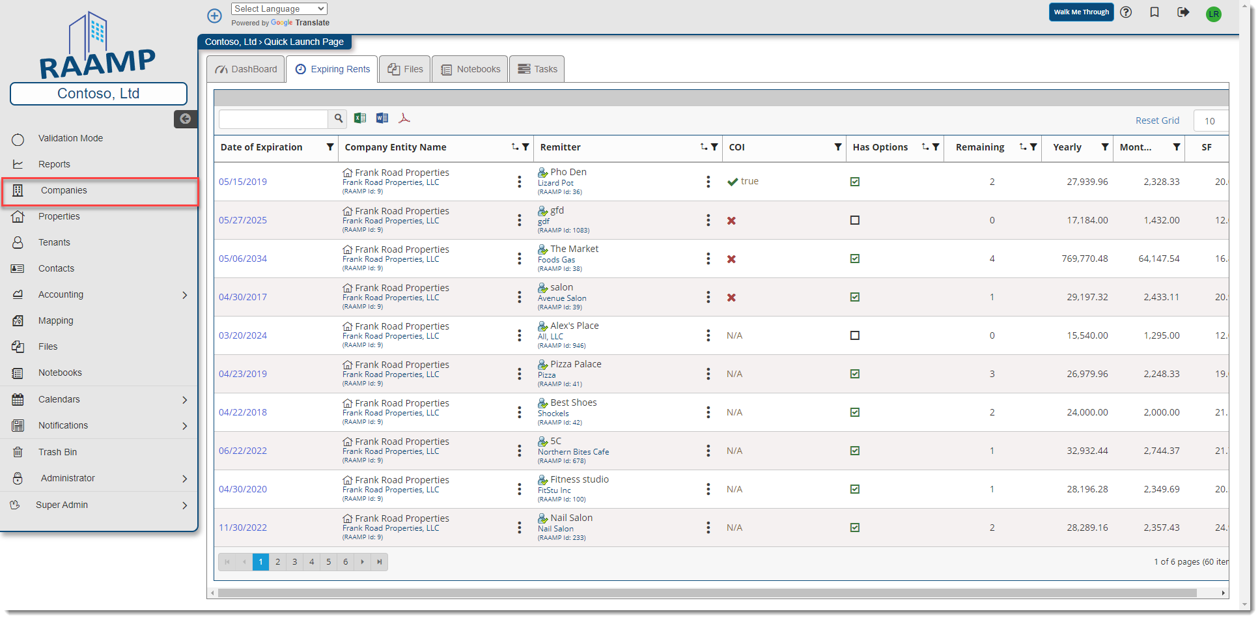The image size is (1260, 620).
Task: Toggle Has Options for salon row
Action: point(855,297)
